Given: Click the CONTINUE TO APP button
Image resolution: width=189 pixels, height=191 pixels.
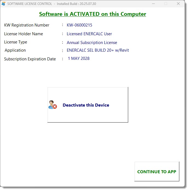Looking at the screenshot, I should (157, 171).
